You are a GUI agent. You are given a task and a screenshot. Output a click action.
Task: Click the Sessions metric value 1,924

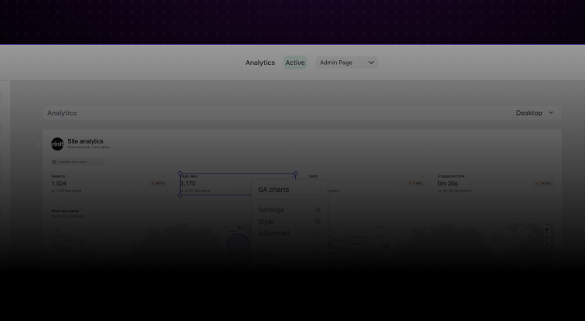click(59, 184)
